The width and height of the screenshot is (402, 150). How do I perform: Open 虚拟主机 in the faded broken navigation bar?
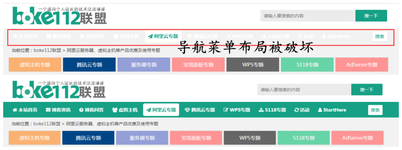click(x=127, y=36)
